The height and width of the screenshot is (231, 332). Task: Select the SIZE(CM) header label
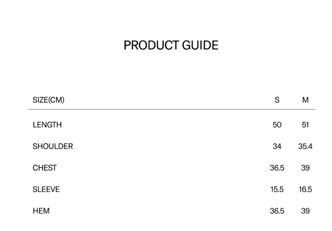[48, 100]
